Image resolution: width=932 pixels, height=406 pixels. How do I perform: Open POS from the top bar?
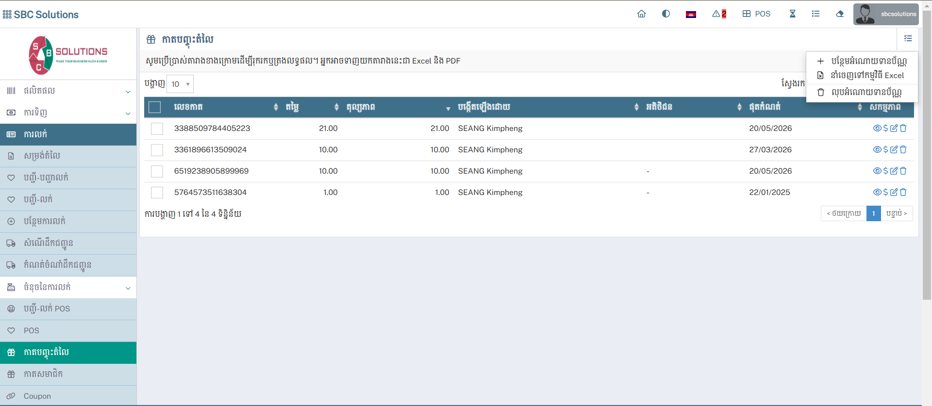click(x=756, y=14)
